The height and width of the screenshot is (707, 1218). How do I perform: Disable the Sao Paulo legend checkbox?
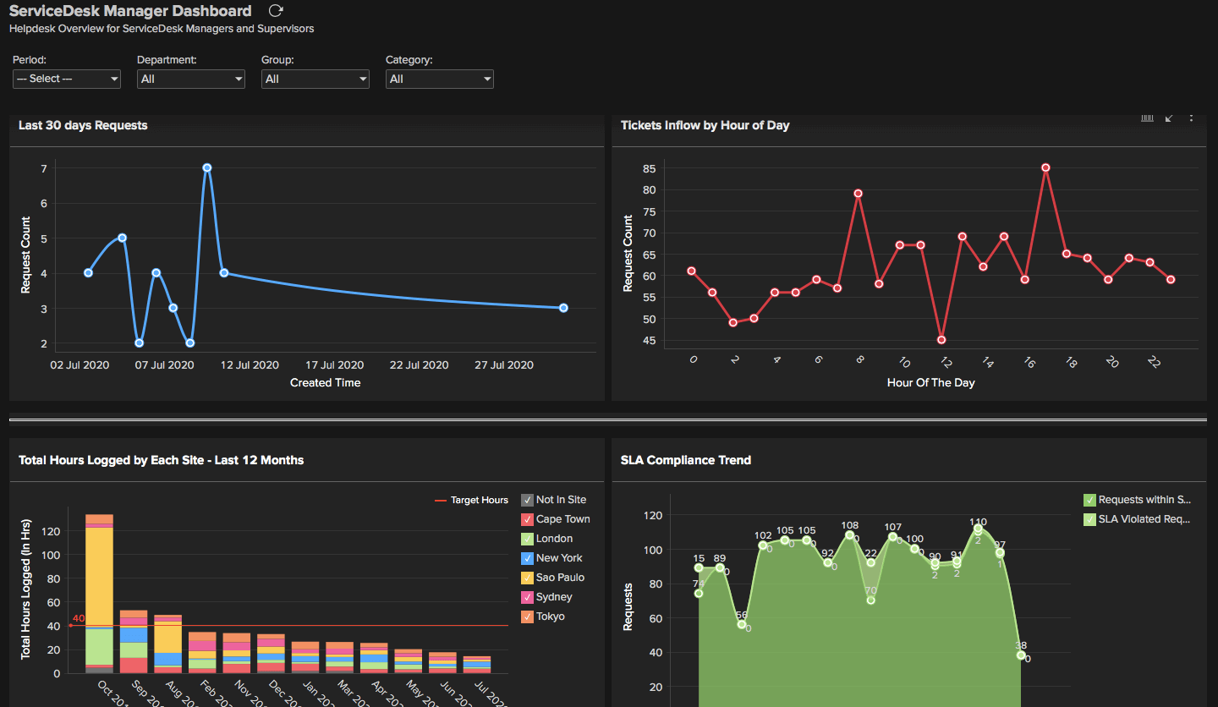[x=528, y=578]
